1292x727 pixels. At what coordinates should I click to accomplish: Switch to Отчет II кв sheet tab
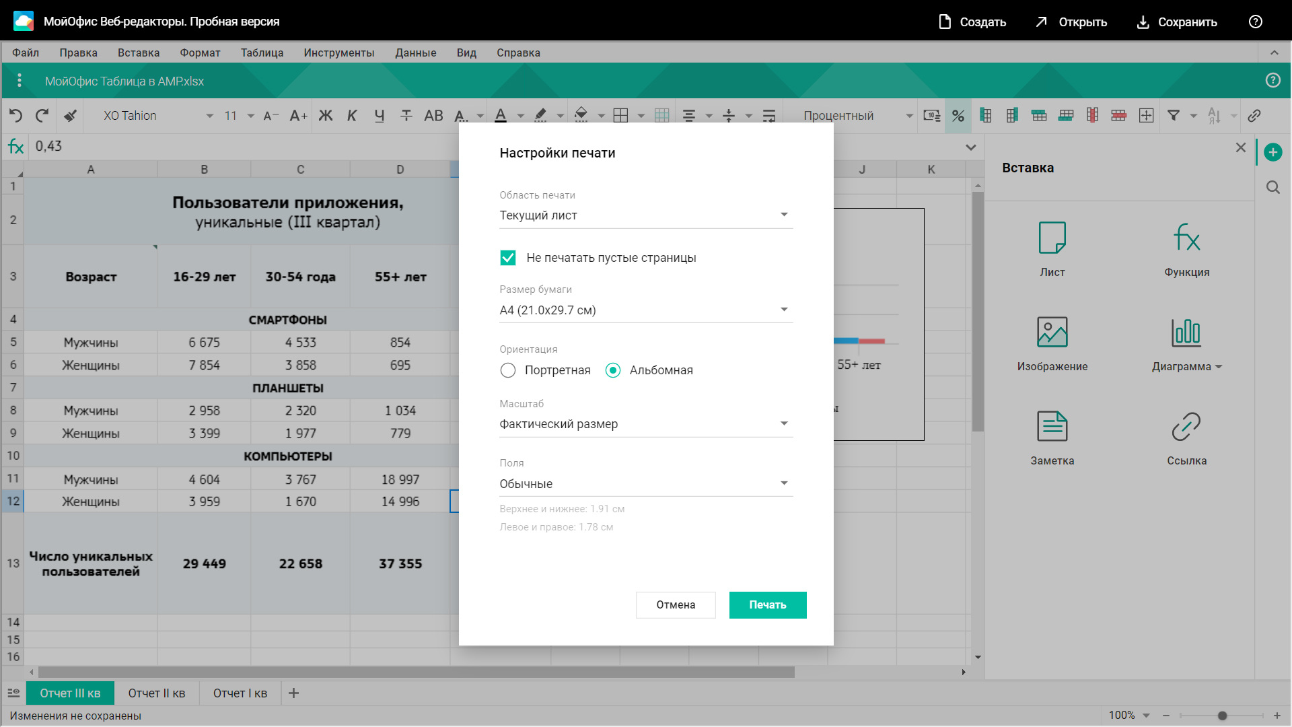157,693
